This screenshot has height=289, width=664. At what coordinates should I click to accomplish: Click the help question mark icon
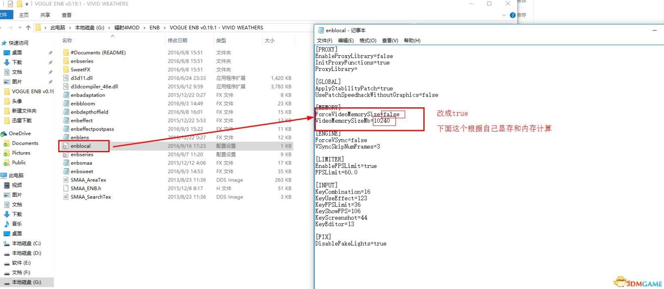(513, 15)
